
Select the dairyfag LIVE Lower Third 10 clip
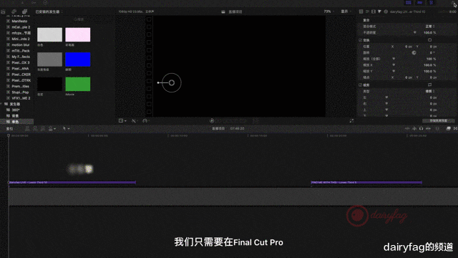[72, 182]
